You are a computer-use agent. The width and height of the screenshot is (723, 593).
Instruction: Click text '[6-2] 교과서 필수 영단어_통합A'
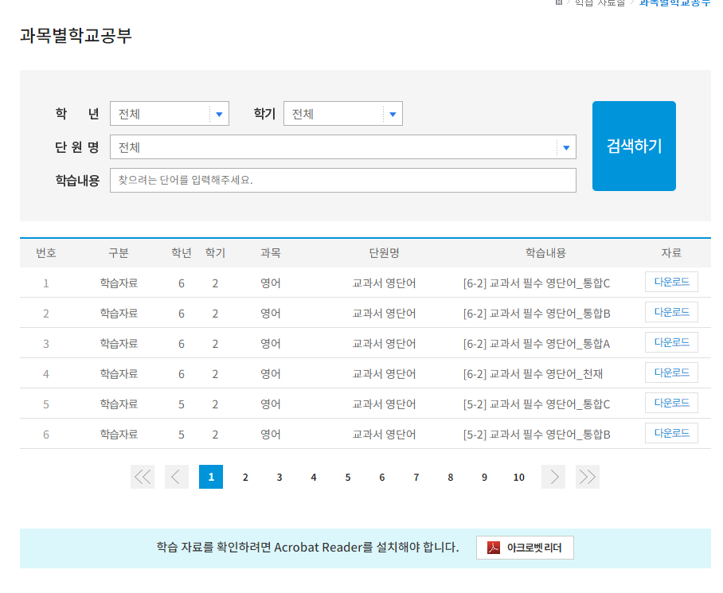[x=536, y=344]
